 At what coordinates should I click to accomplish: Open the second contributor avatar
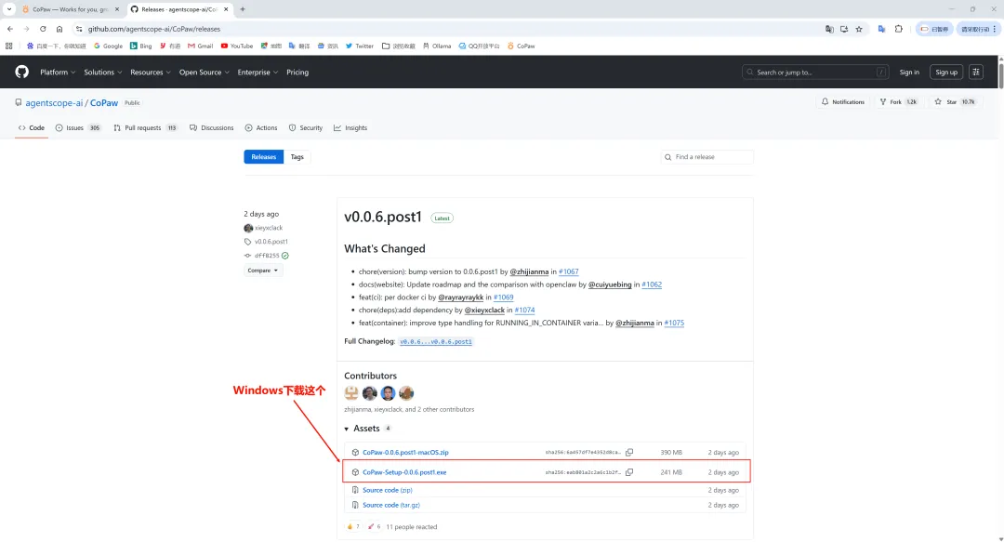(369, 392)
